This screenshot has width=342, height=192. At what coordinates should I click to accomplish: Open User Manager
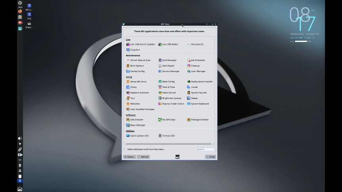click(x=196, y=71)
